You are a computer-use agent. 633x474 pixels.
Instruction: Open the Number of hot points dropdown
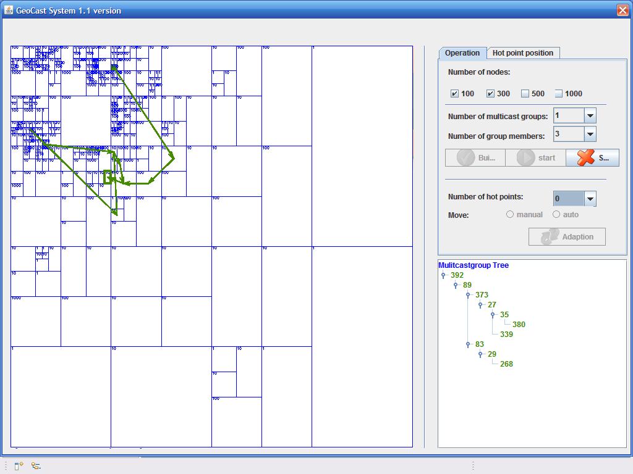point(590,199)
